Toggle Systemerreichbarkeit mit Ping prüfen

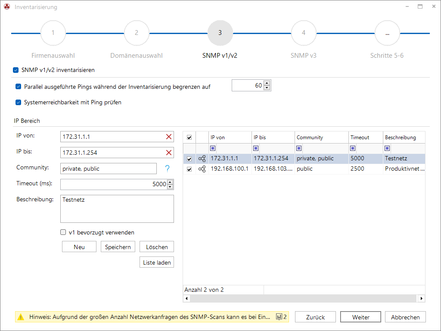point(18,102)
